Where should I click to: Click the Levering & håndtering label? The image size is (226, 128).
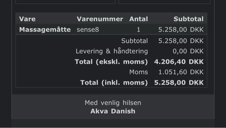112,51
